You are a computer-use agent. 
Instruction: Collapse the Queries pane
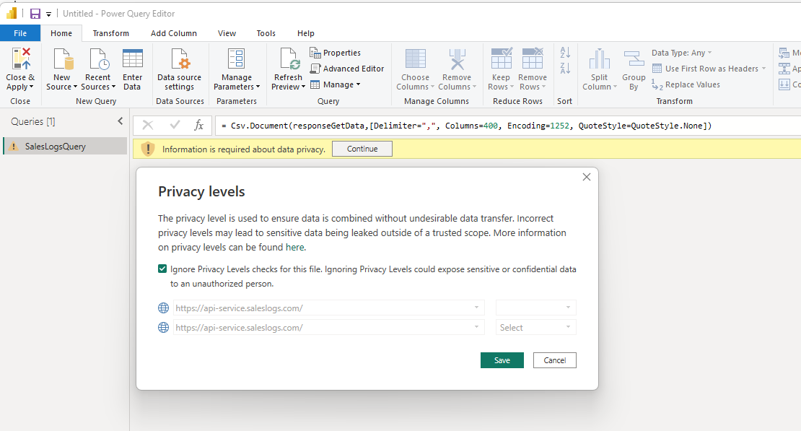120,121
